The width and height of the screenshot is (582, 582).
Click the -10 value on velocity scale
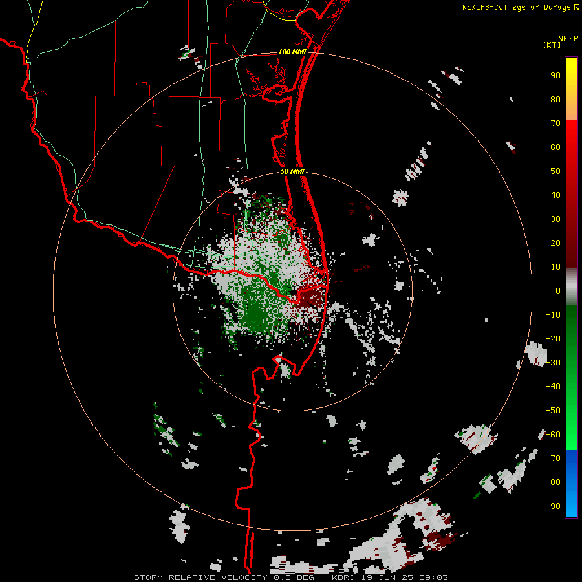coord(553,315)
